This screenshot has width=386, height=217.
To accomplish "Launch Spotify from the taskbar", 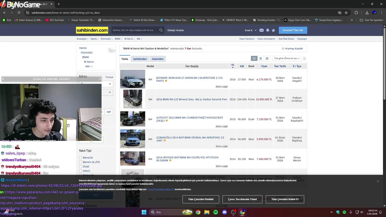I will coord(216,212).
